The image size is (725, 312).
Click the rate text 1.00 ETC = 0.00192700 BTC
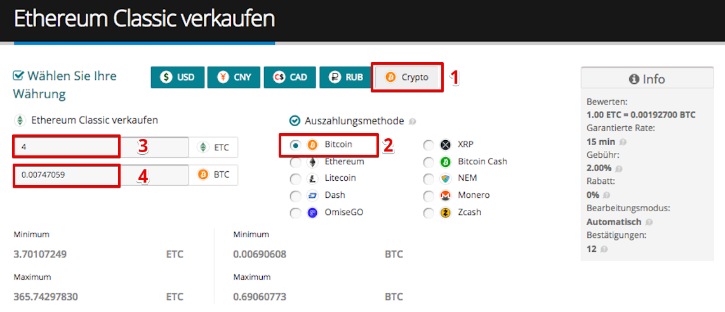click(641, 115)
